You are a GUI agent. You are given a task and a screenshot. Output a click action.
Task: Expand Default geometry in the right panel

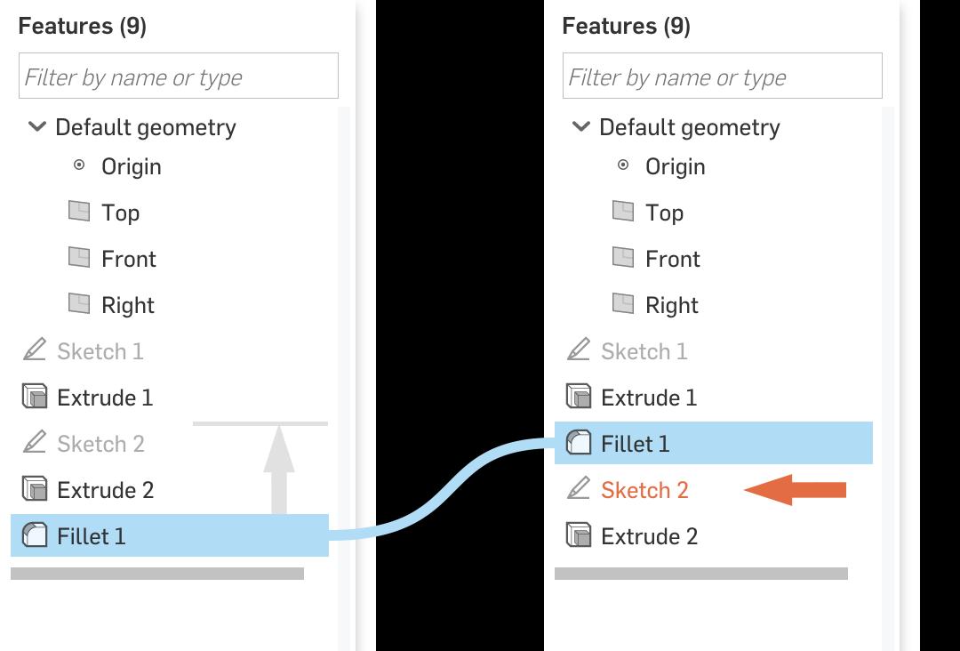pos(581,127)
